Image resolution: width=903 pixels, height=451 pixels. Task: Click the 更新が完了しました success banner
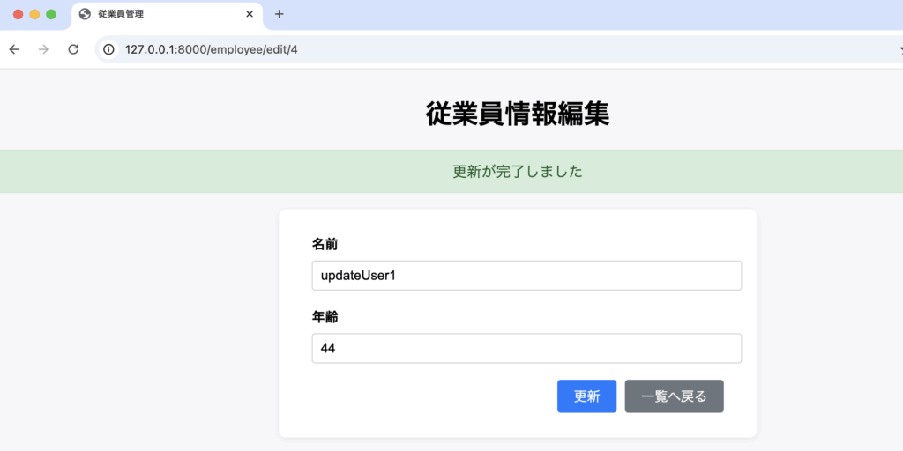pyautogui.click(x=518, y=172)
